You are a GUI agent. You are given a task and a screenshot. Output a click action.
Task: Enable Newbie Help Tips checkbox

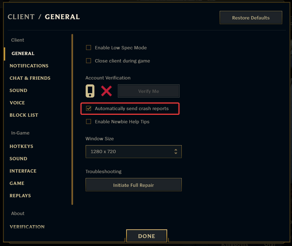(88, 122)
